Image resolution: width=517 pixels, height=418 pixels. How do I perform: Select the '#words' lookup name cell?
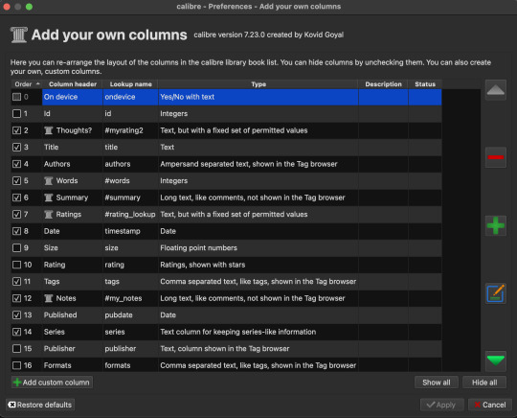point(130,181)
